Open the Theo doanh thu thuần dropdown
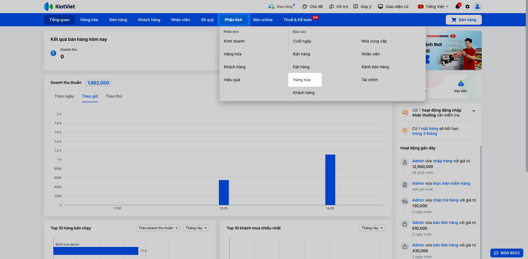Screen dimensions: 528x259 158,228
